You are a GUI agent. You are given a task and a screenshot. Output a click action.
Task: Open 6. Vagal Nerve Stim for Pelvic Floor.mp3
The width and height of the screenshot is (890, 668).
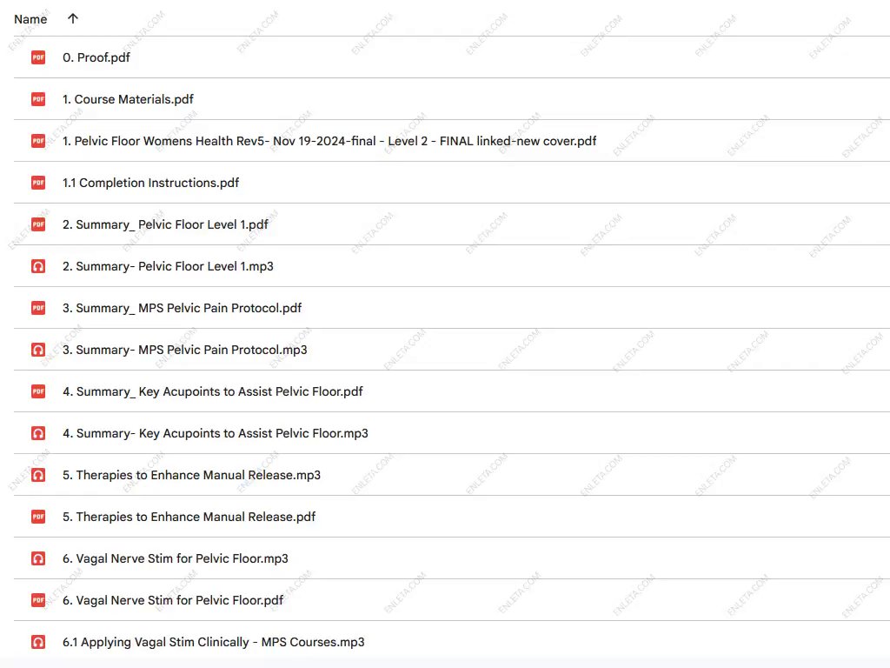coord(175,558)
